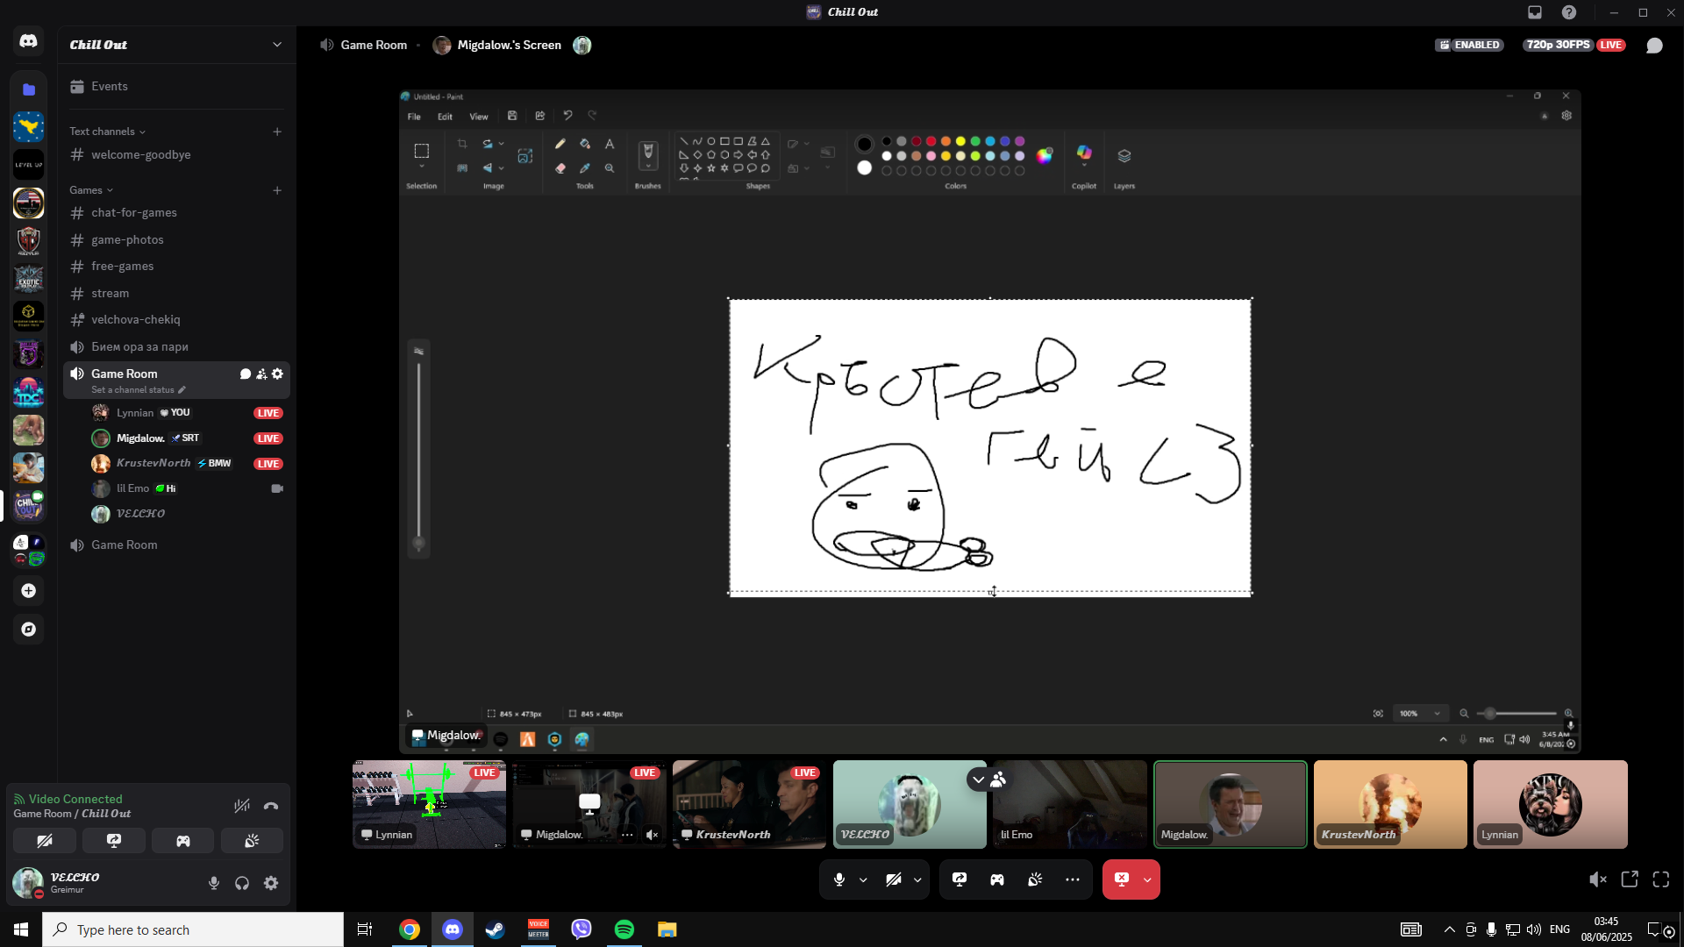Screen dimensions: 1684x947
Task: Disconnect using the hang-up phone icon
Action: point(271,806)
